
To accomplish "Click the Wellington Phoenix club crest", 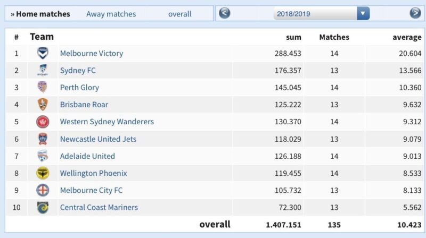I will click(43, 173).
